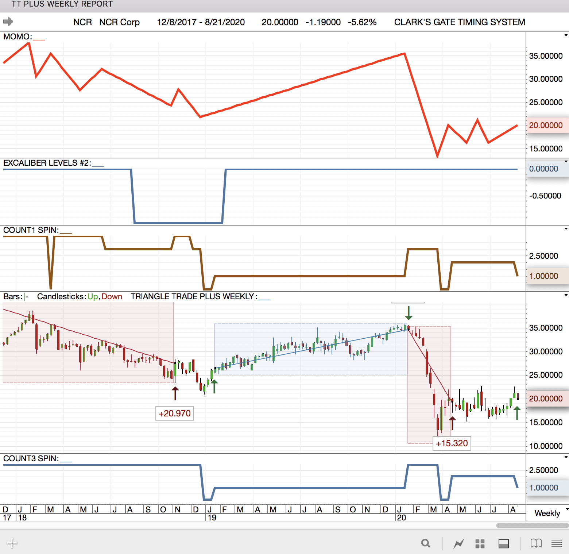The height and width of the screenshot is (554, 569).
Task: Click the +20.970 trade label
Action: pyautogui.click(x=175, y=413)
